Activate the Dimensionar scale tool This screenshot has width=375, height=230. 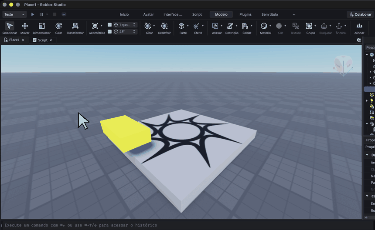[x=41, y=28]
